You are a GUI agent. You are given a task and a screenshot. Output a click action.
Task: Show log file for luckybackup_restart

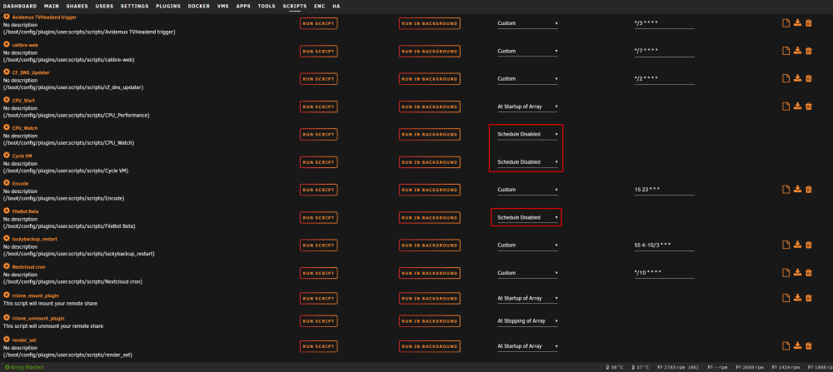tap(786, 245)
